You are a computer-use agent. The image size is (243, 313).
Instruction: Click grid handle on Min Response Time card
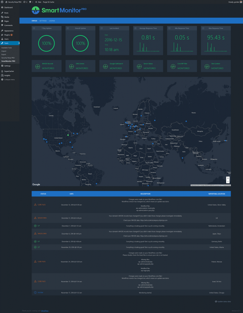coord(169,28)
